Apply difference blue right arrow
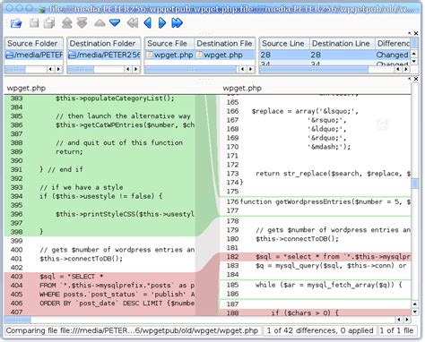Image resolution: width=425 pixels, height=342 pixels. 162,23
